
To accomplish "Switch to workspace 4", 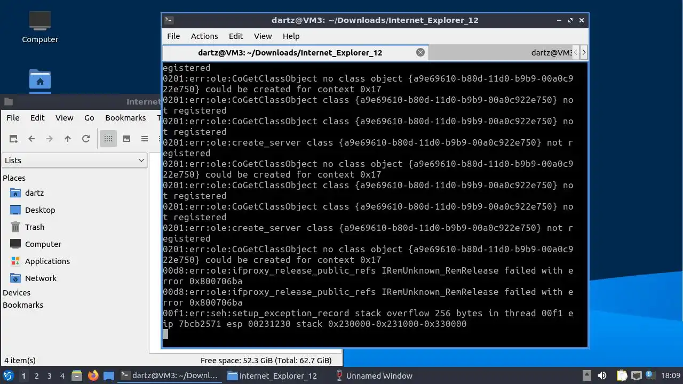I will [62, 376].
